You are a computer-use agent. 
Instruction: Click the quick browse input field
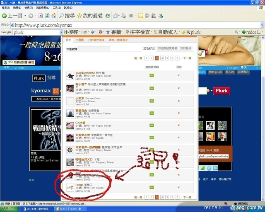[x=94, y=48]
